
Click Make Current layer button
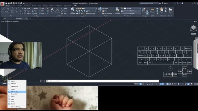pos(91,11)
